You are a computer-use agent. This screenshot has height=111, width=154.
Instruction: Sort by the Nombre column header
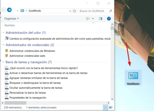coord(10,25)
